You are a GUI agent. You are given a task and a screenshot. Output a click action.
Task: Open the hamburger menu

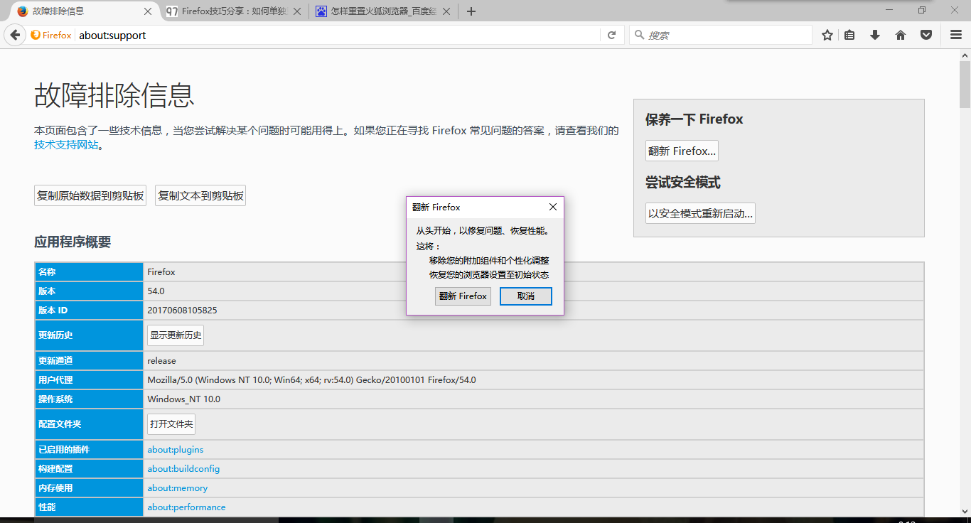click(955, 34)
